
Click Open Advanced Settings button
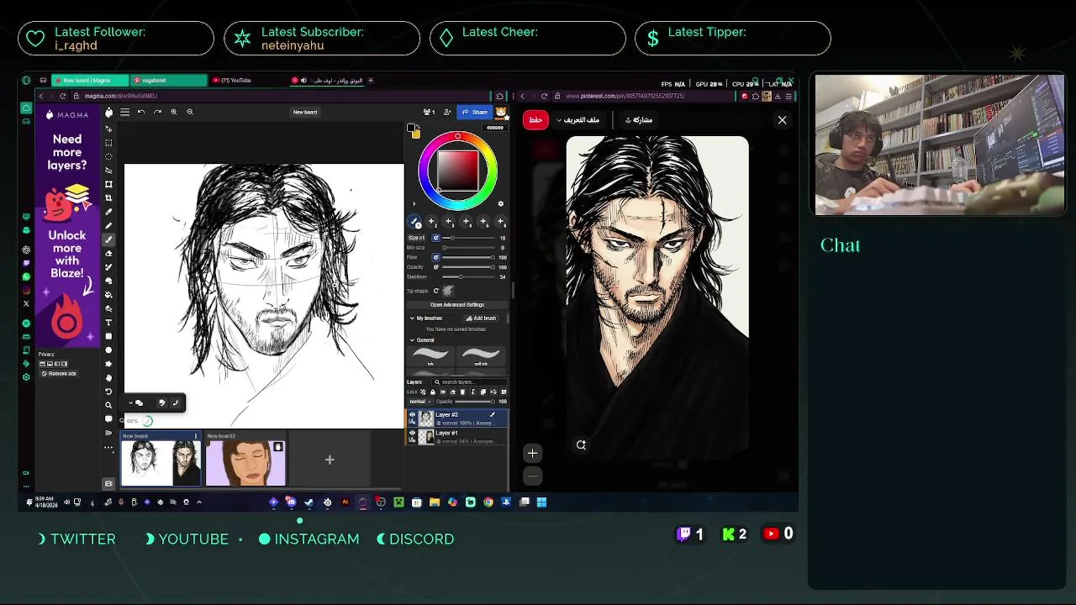[x=457, y=305]
